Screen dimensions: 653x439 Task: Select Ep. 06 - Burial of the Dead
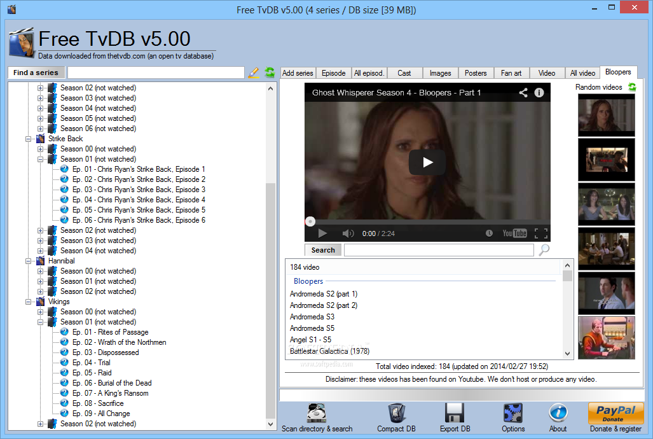coord(112,383)
